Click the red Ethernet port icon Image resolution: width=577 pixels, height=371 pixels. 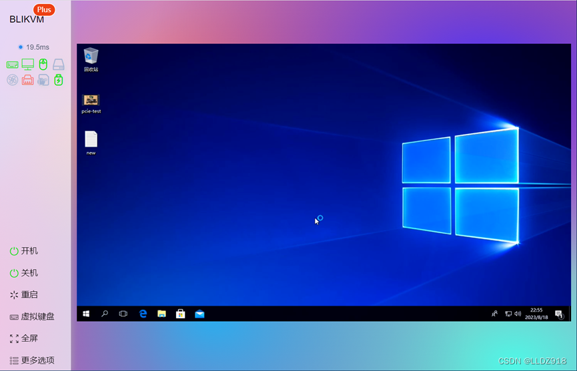27,80
